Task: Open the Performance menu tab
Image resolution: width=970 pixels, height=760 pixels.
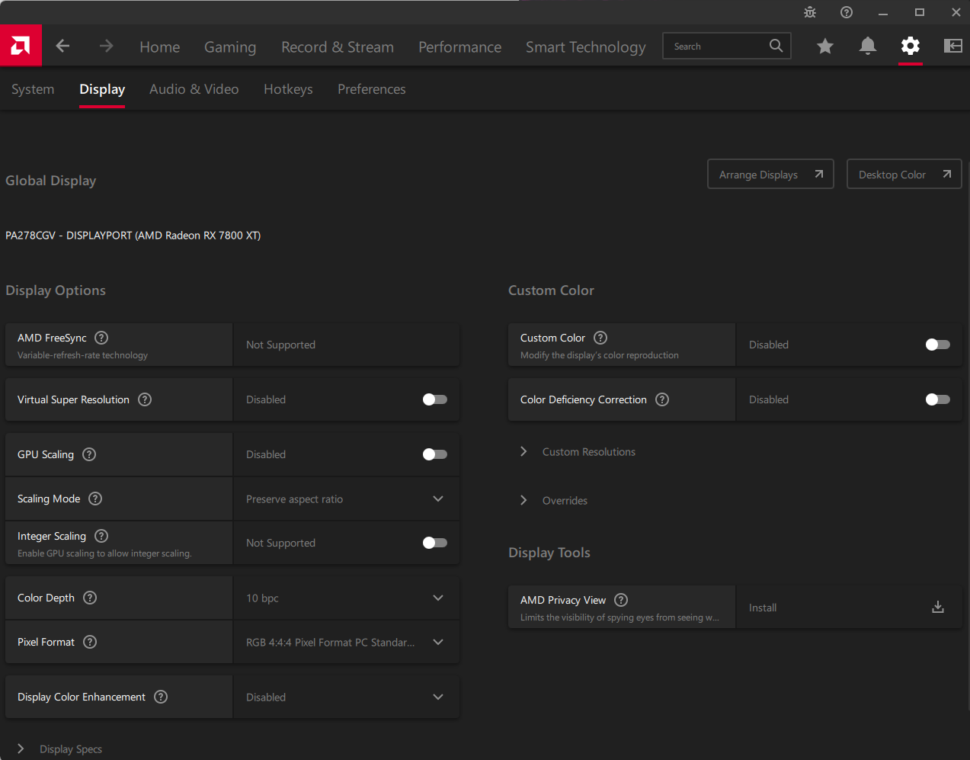Action: coord(459,47)
